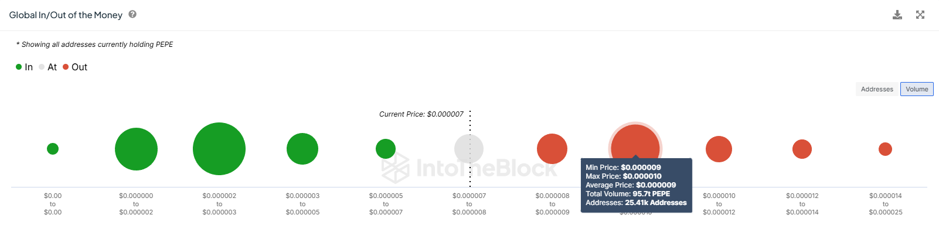This screenshot has height=232, width=939.
Task: Click the Global In/Out of the Money title
Action: coord(66,15)
